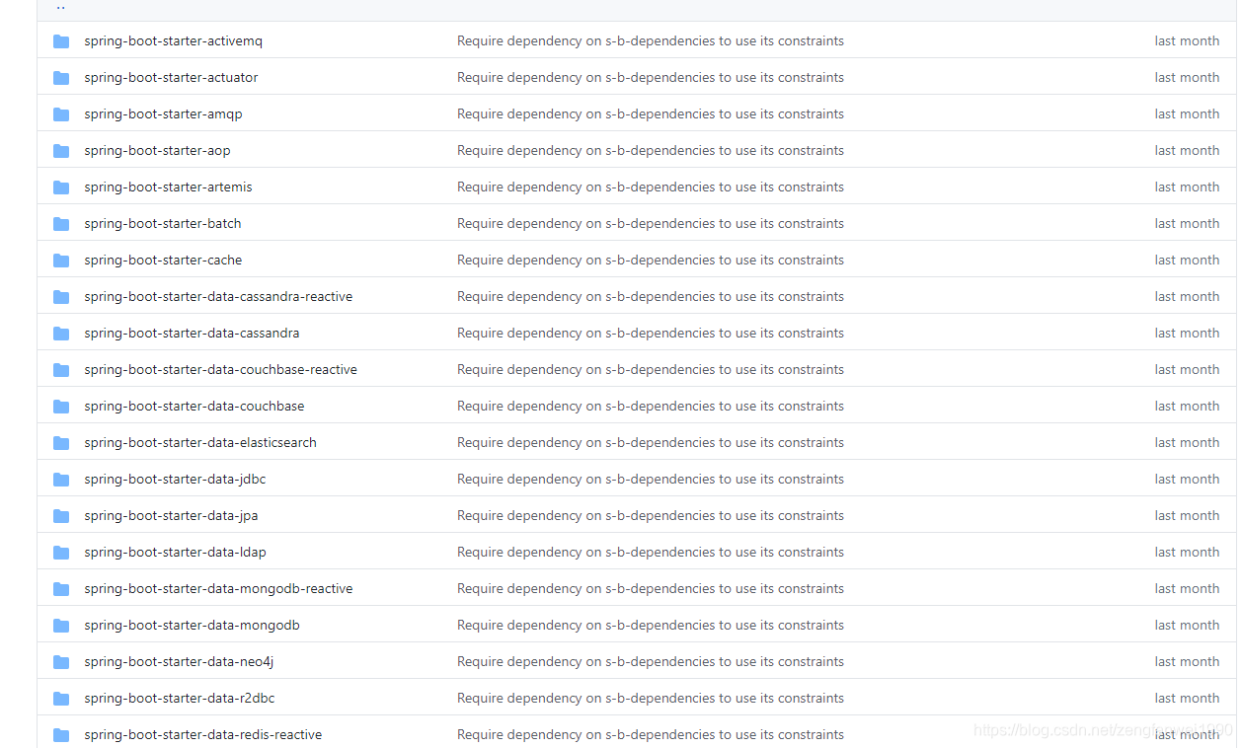This screenshot has width=1242, height=748.
Task: Click folder icon for spring-boot-starter-batch
Action: 61,224
